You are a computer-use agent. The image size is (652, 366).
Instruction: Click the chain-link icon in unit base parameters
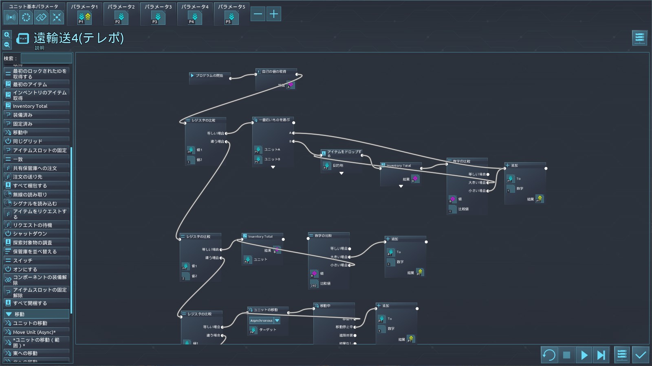pyautogui.click(x=41, y=17)
